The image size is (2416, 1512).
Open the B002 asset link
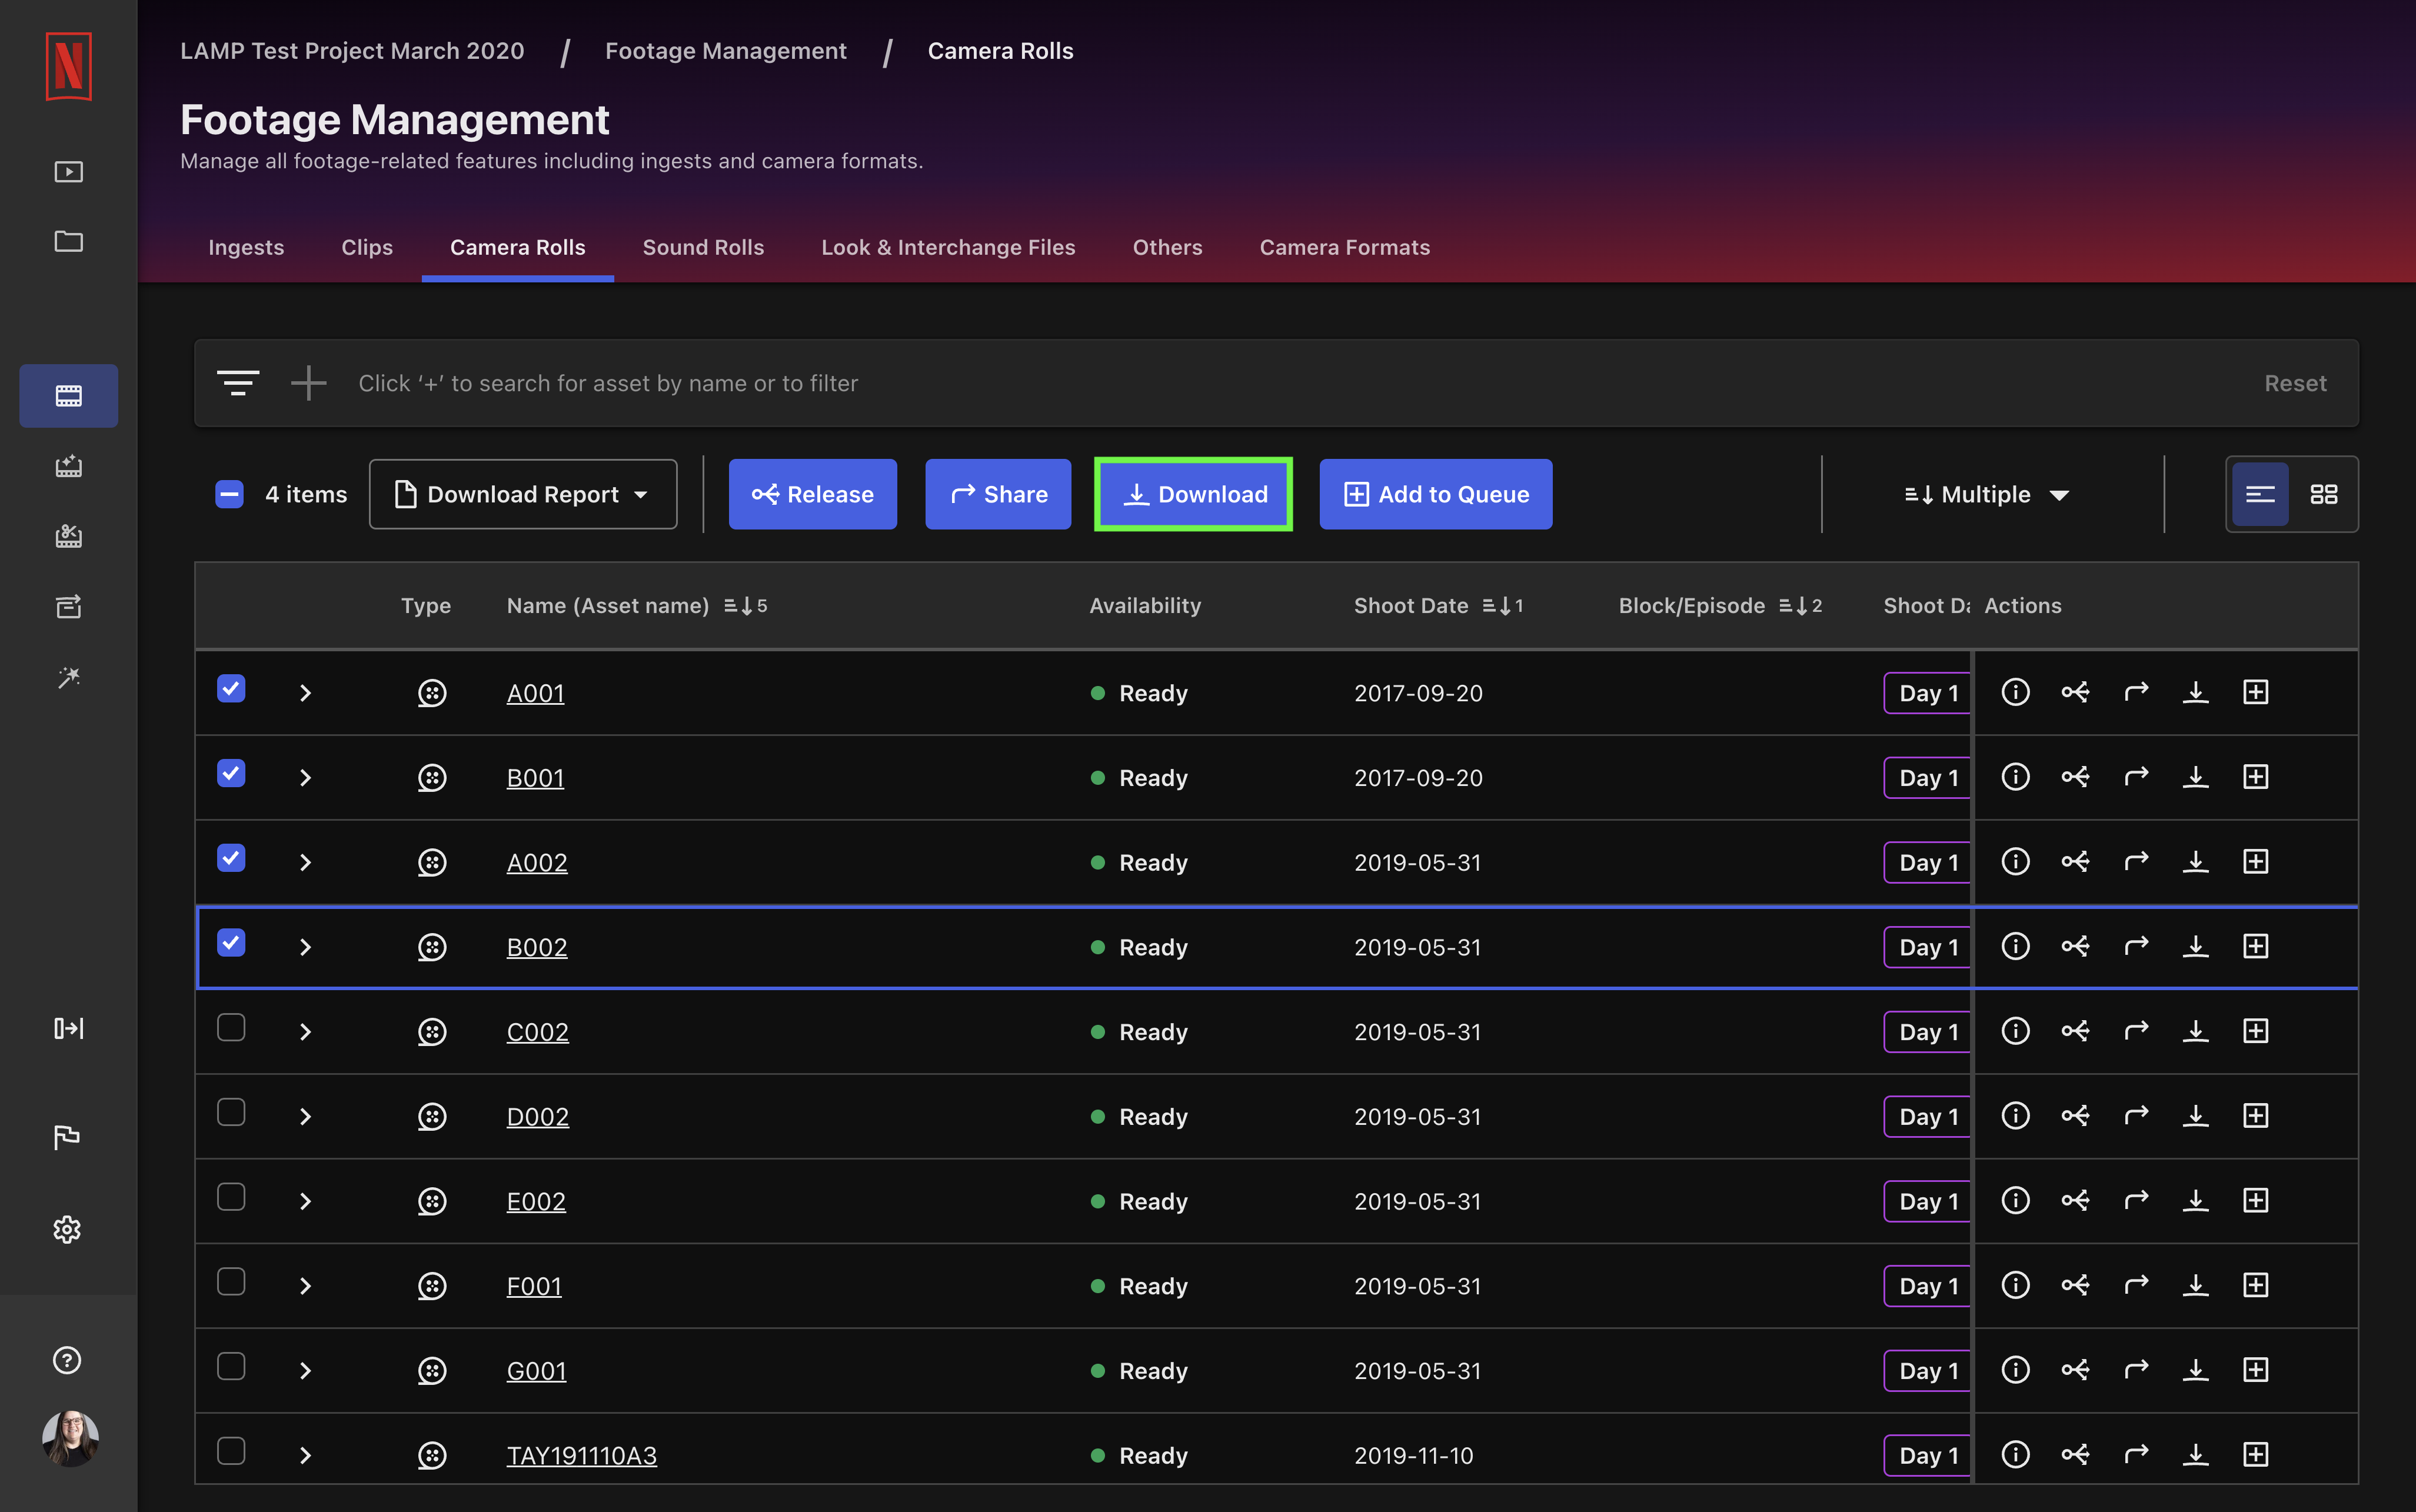tap(537, 946)
